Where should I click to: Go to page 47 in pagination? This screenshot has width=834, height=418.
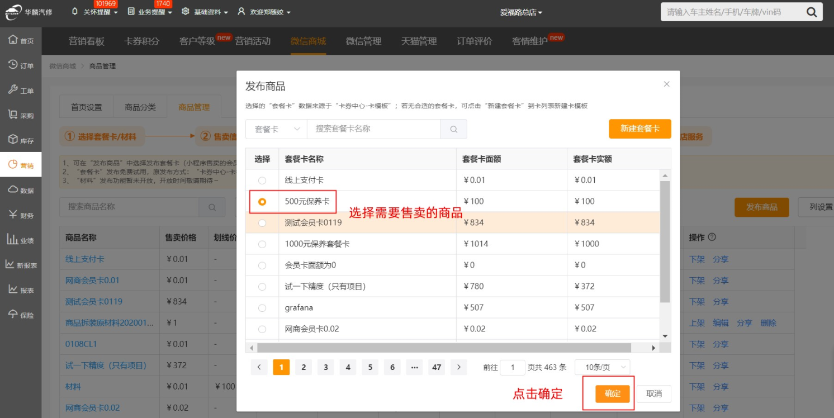click(437, 367)
